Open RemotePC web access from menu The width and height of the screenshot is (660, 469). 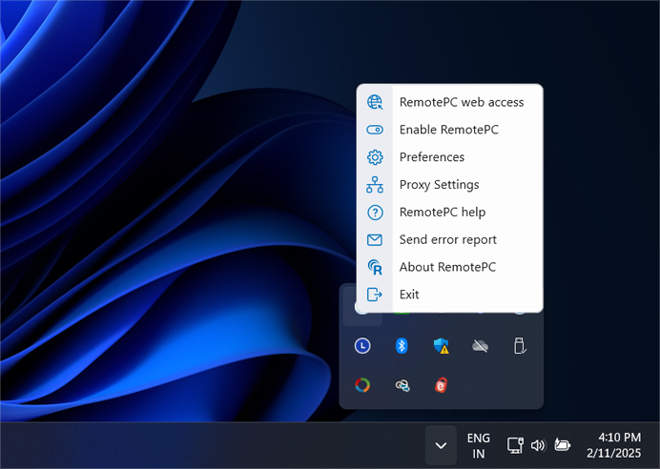tap(461, 102)
